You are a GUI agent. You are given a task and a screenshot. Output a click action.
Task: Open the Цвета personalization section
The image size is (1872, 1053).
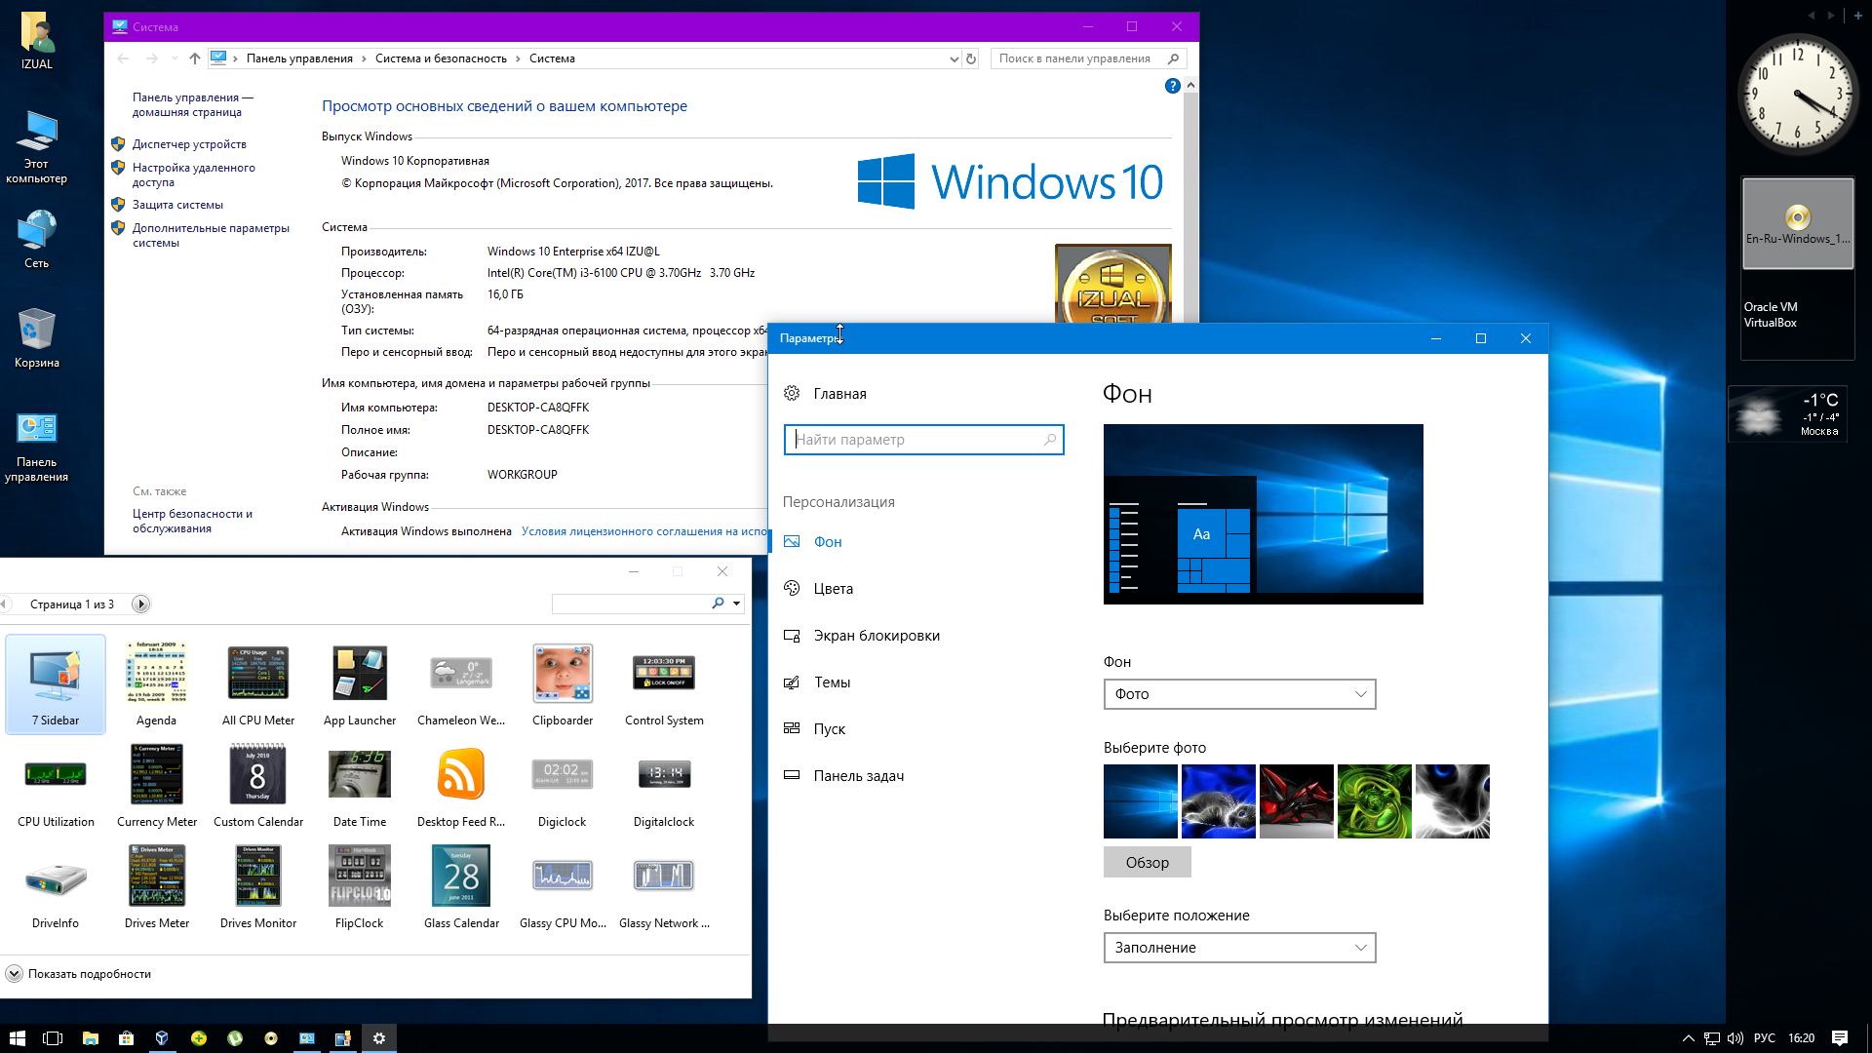(833, 589)
